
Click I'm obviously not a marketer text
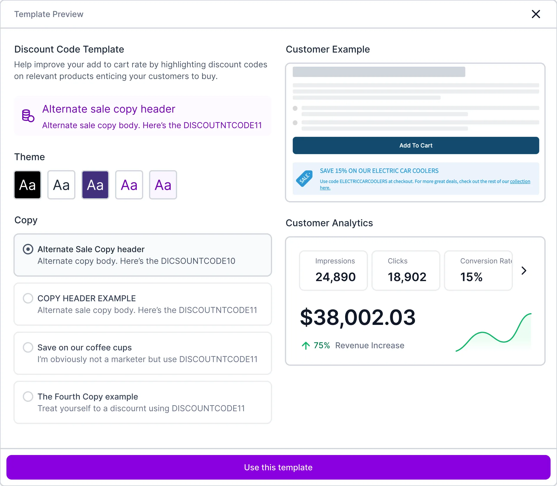pyautogui.click(x=148, y=359)
